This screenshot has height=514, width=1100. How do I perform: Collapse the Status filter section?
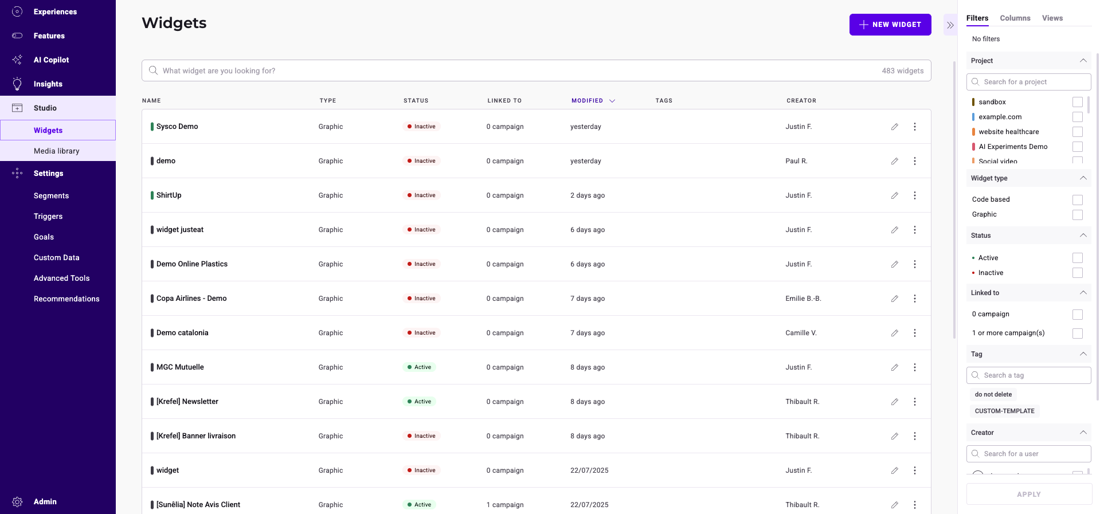click(x=1083, y=236)
